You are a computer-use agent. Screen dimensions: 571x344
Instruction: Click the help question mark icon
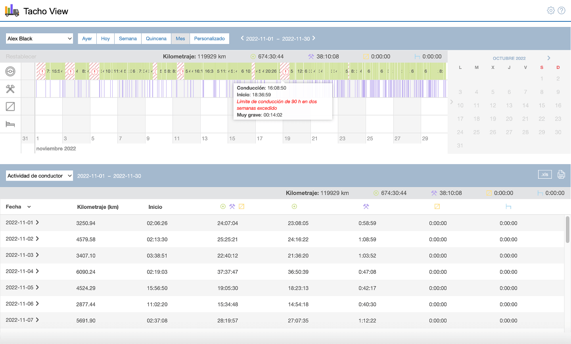click(x=561, y=11)
